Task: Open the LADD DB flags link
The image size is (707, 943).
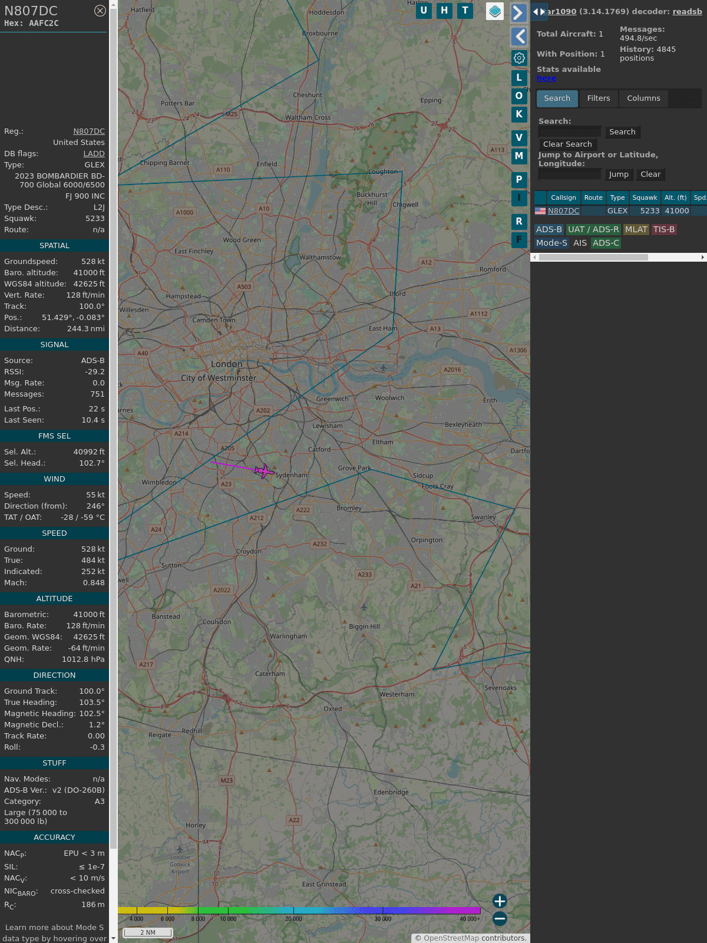Action: coord(94,153)
